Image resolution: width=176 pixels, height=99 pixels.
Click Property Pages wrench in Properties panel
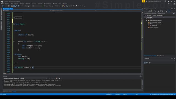[x=150, y=63]
